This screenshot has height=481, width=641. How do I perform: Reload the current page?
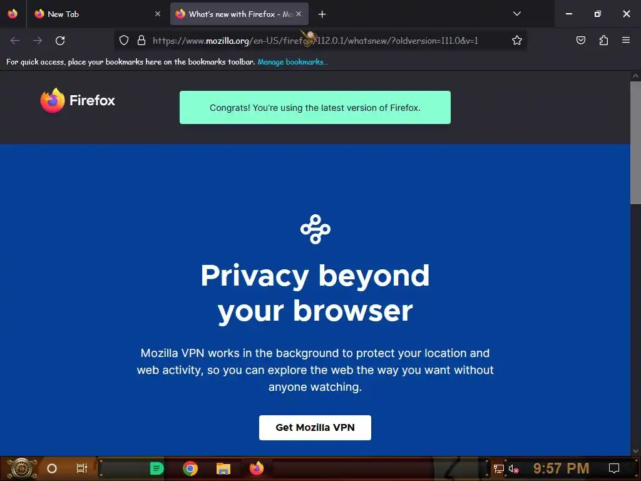coord(60,41)
